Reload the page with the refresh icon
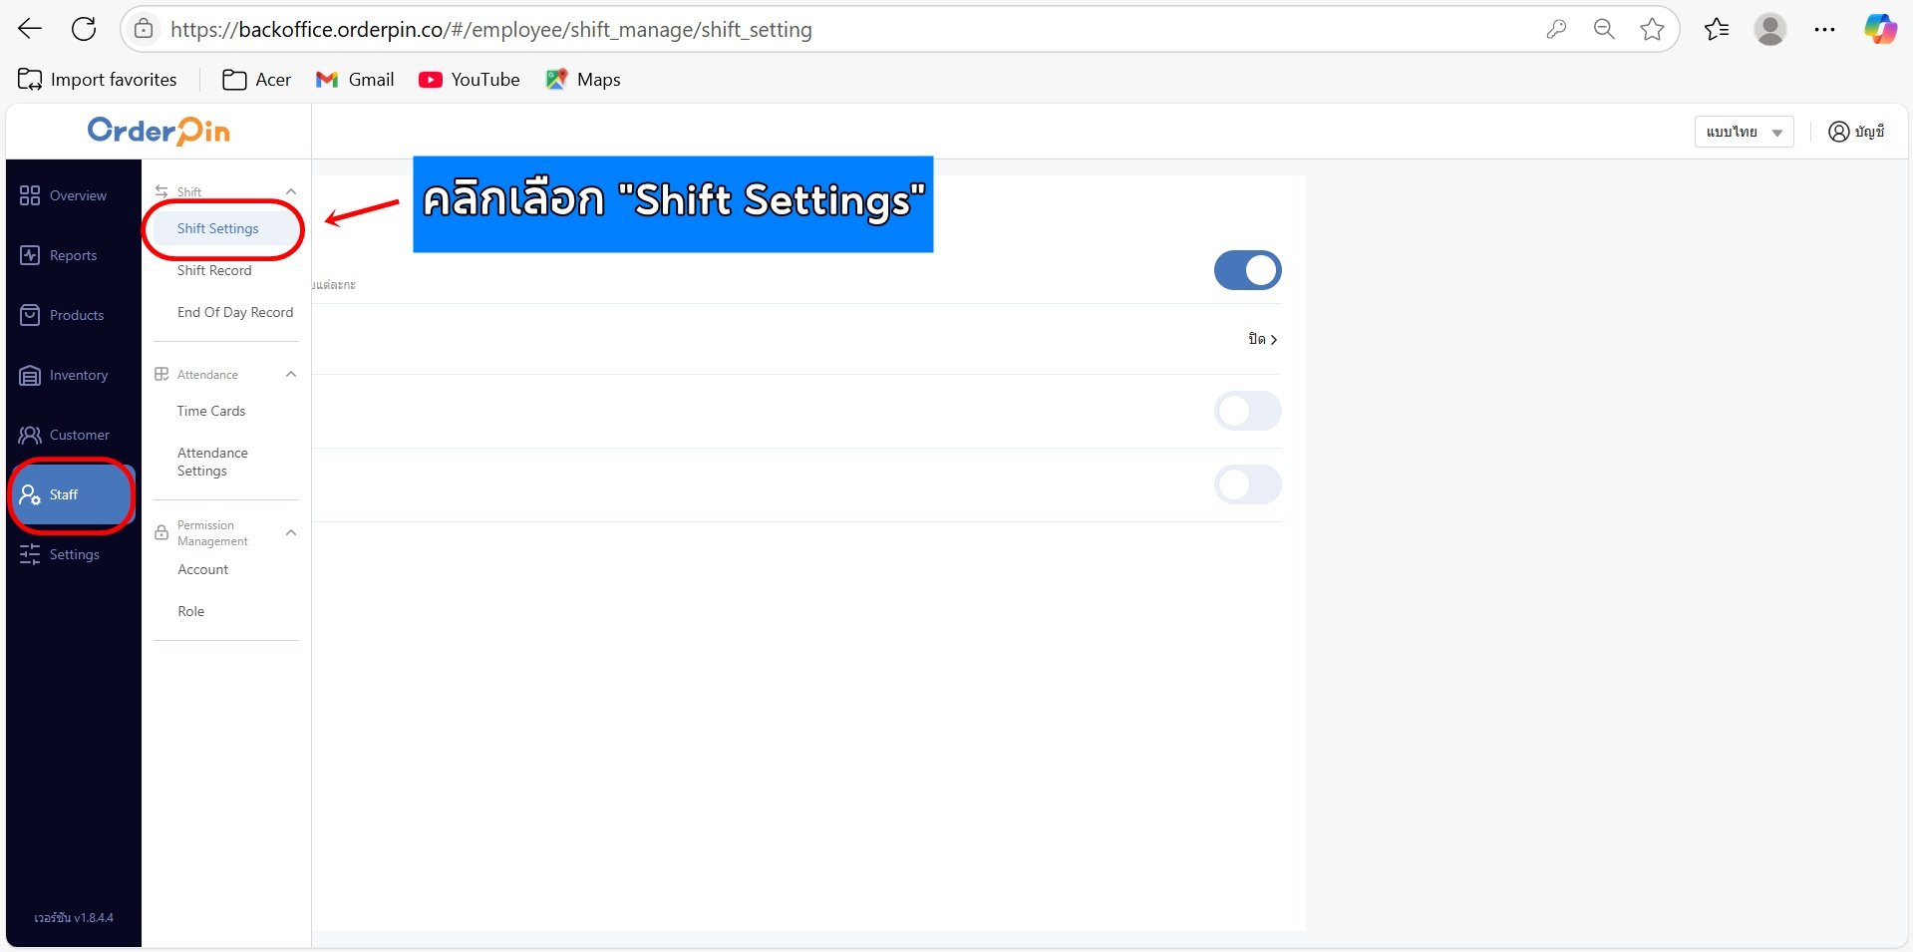Viewport: 1913px width, 952px height. point(84,29)
